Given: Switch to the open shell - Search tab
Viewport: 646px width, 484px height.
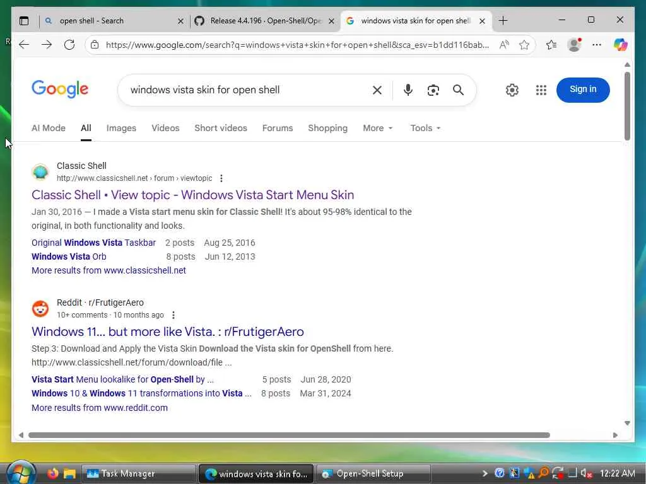Looking at the screenshot, I should [114, 21].
